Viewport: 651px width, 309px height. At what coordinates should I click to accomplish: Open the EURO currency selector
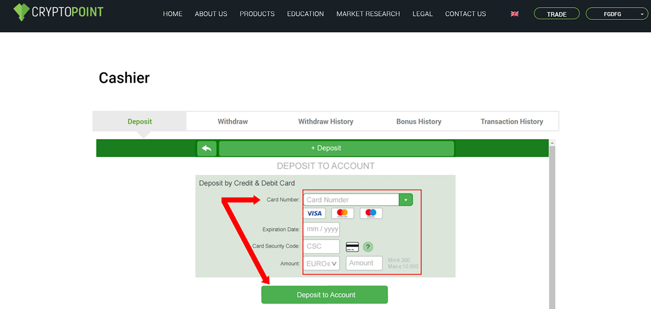(321, 263)
